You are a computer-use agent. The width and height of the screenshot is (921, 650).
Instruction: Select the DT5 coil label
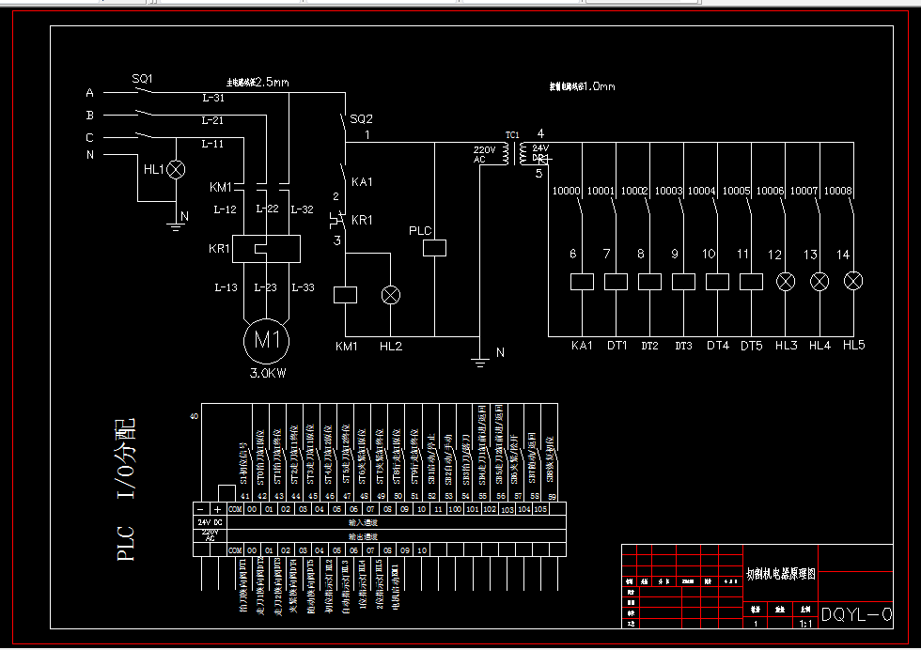pos(751,346)
